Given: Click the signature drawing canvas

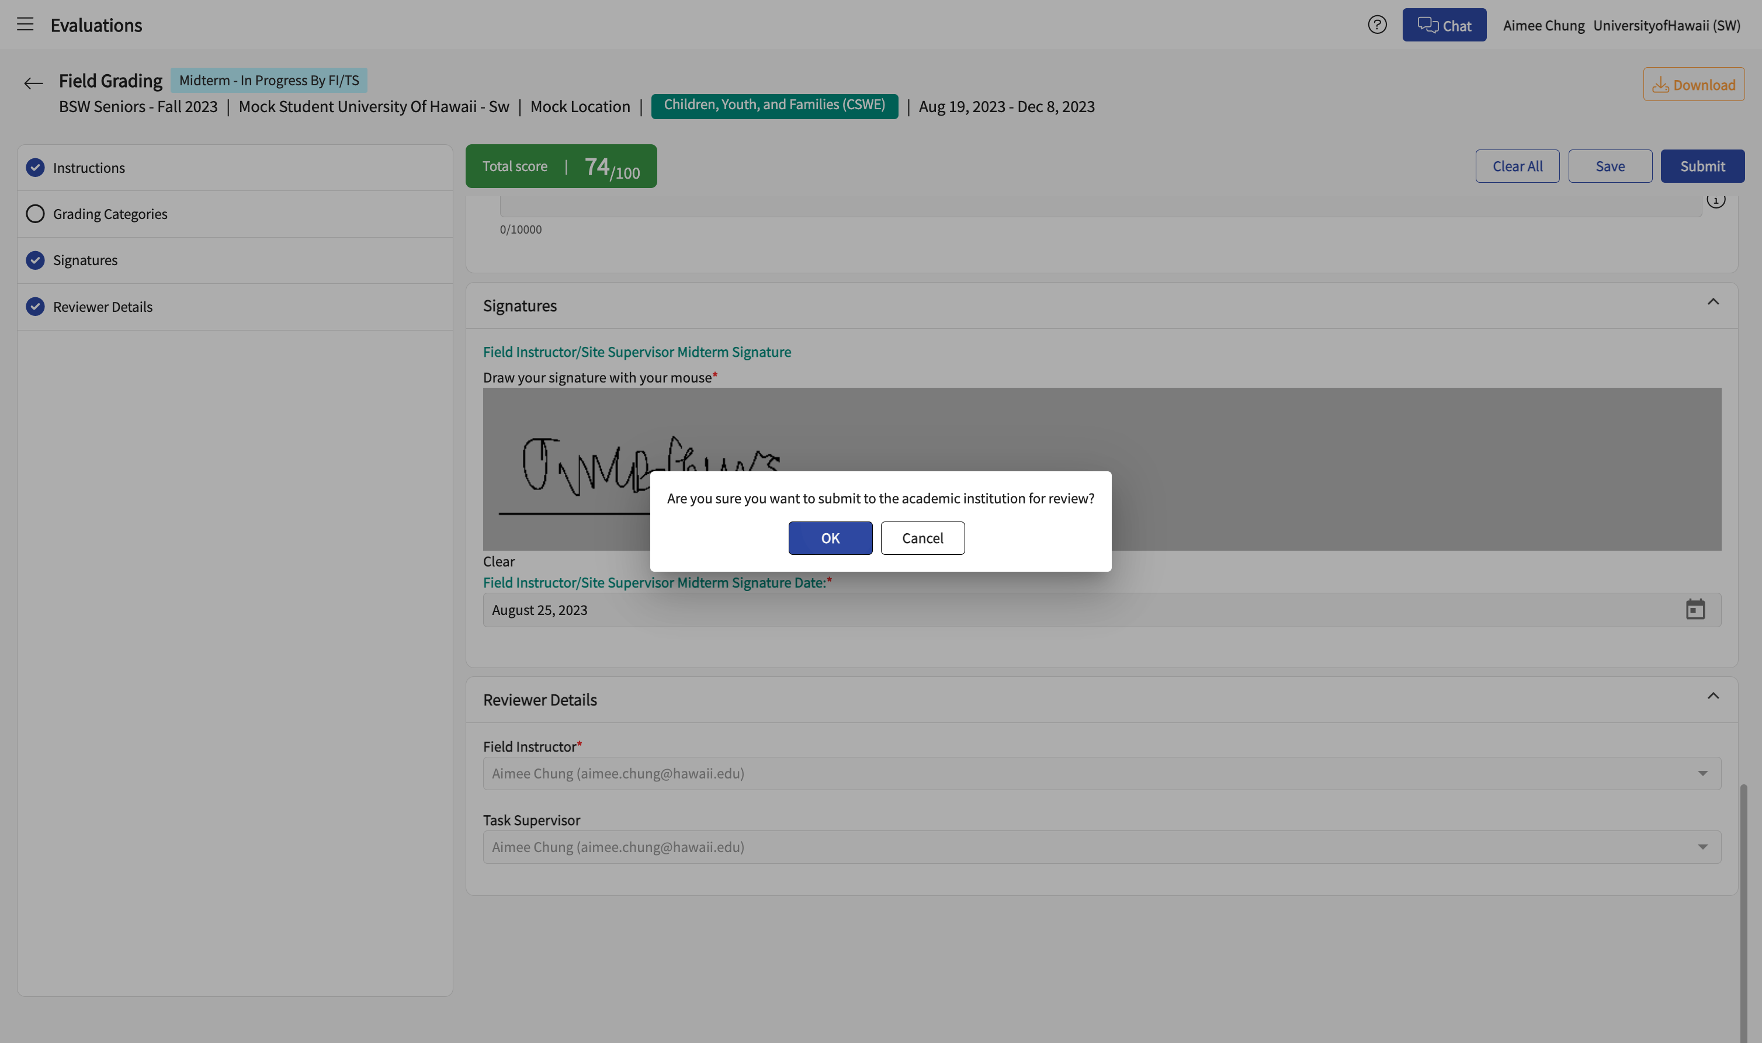Looking at the screenshot, I should [x=1102, y=469].
